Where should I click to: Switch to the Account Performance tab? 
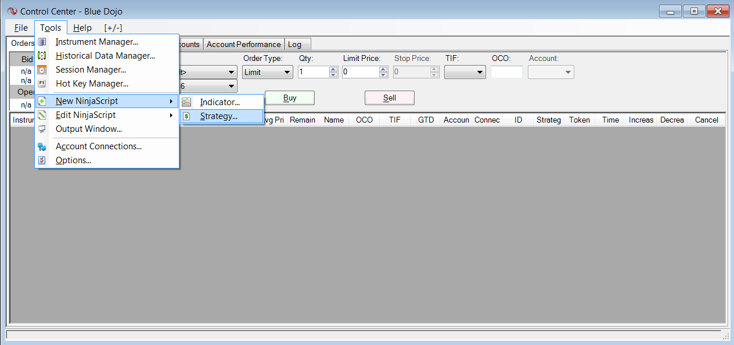click(244, 44)
